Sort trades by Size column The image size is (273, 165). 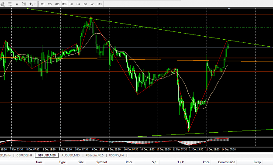click(81, 162)
